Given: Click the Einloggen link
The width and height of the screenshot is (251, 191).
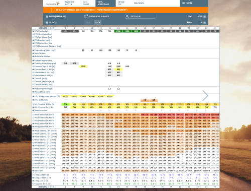Looking at the screenshot, I should (139, 3).
